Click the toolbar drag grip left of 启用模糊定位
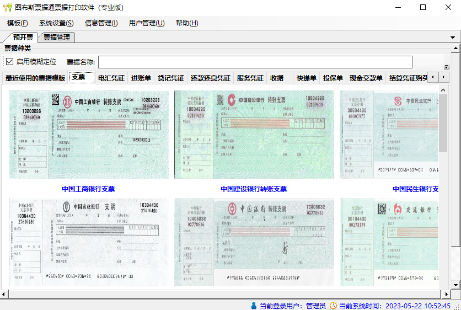This screenshot has height=310, width=461. tap(3, 61)
